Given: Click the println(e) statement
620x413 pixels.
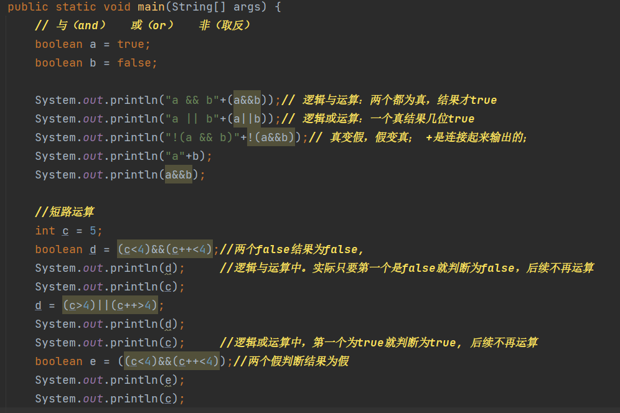Looking at the screenshot, I should [x=110, y=380].
